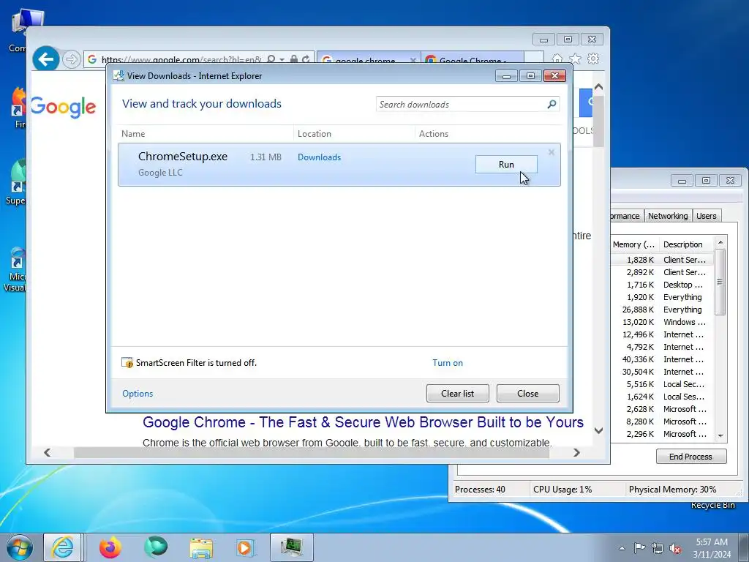The image size is (749, 562).
Task: Open the address bar dropdown arrow
Action: 282,60
